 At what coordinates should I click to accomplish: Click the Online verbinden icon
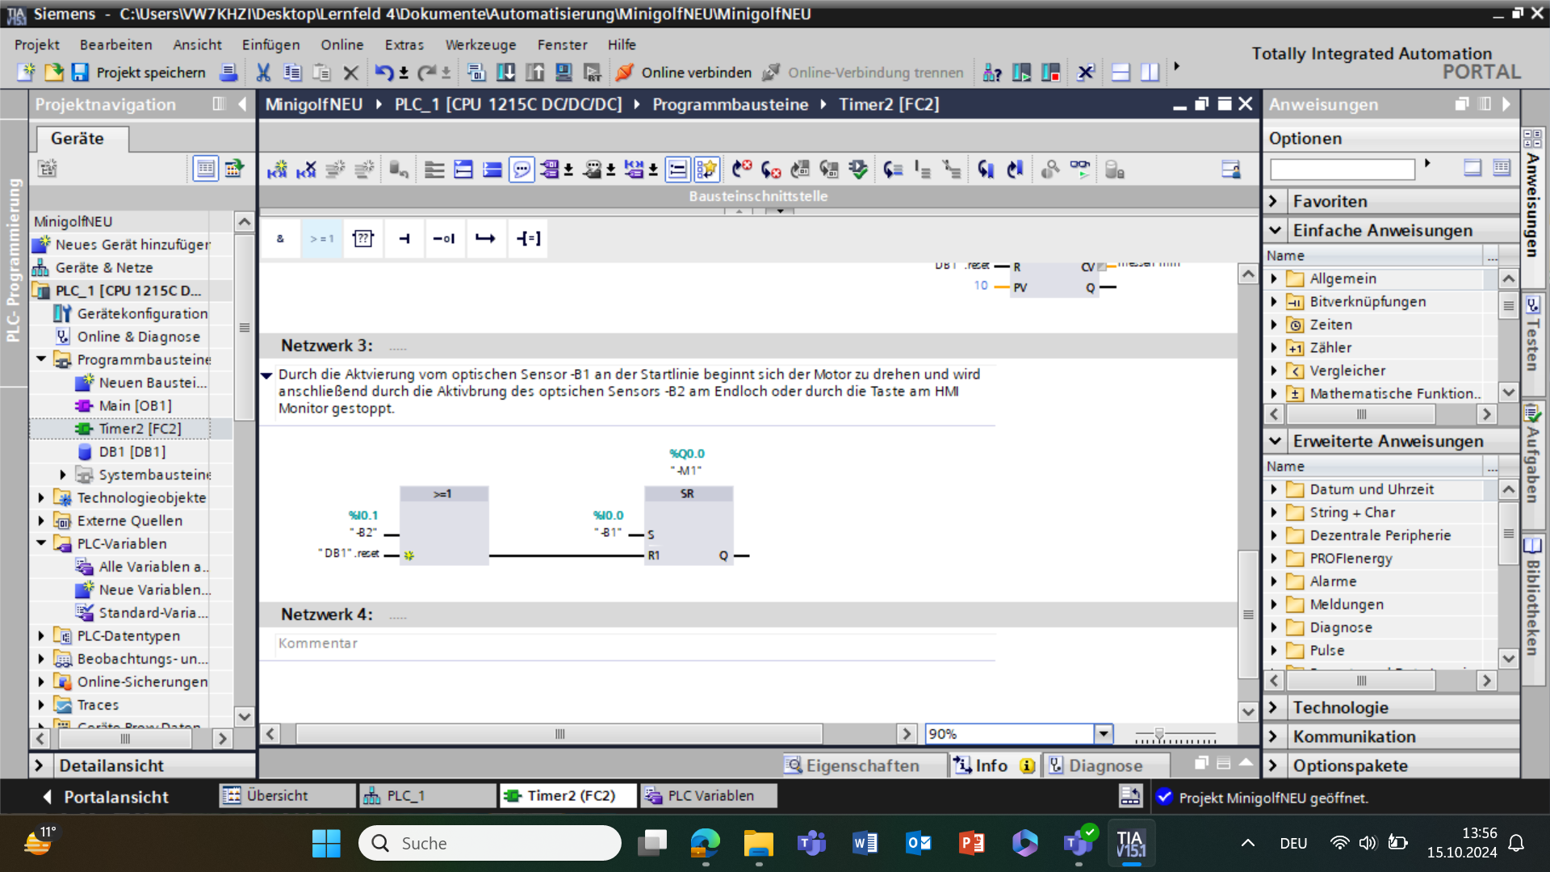click(624, 73)
